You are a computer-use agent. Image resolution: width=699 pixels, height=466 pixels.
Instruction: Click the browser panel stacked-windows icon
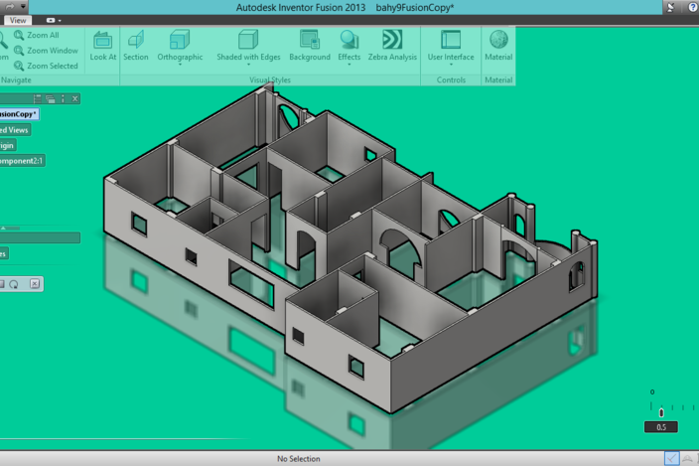pos(50,98)
